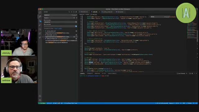199x112 pixels.
Task: Open the Output panel tab
Action: [104, 73]
